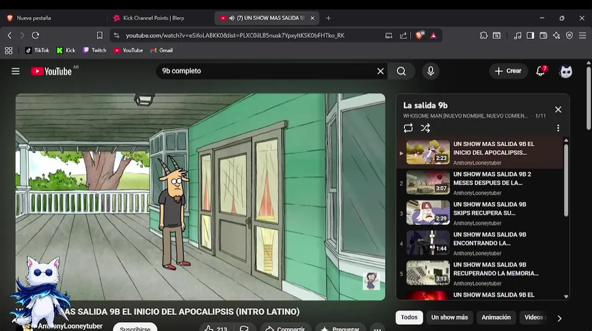Open the share icon in address bar
The height and width of the screenshot is (331, 592).
(x=403, y=35)
